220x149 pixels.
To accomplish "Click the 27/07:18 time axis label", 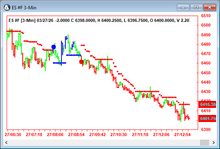I will [x=34, y=135].
